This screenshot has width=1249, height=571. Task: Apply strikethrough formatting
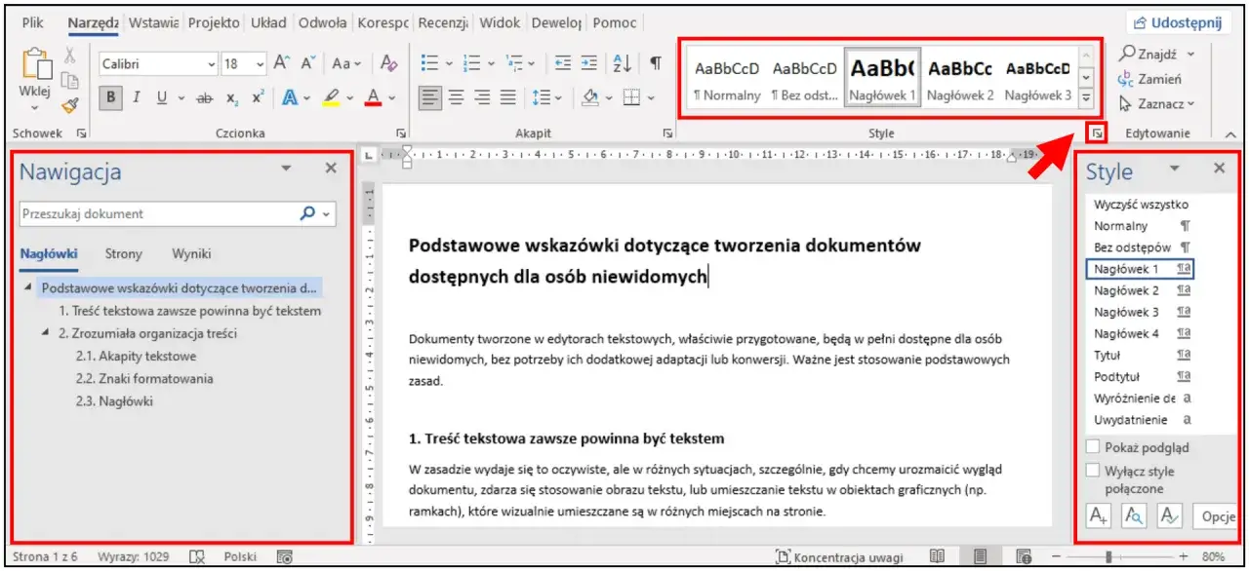tap(205, 97)
